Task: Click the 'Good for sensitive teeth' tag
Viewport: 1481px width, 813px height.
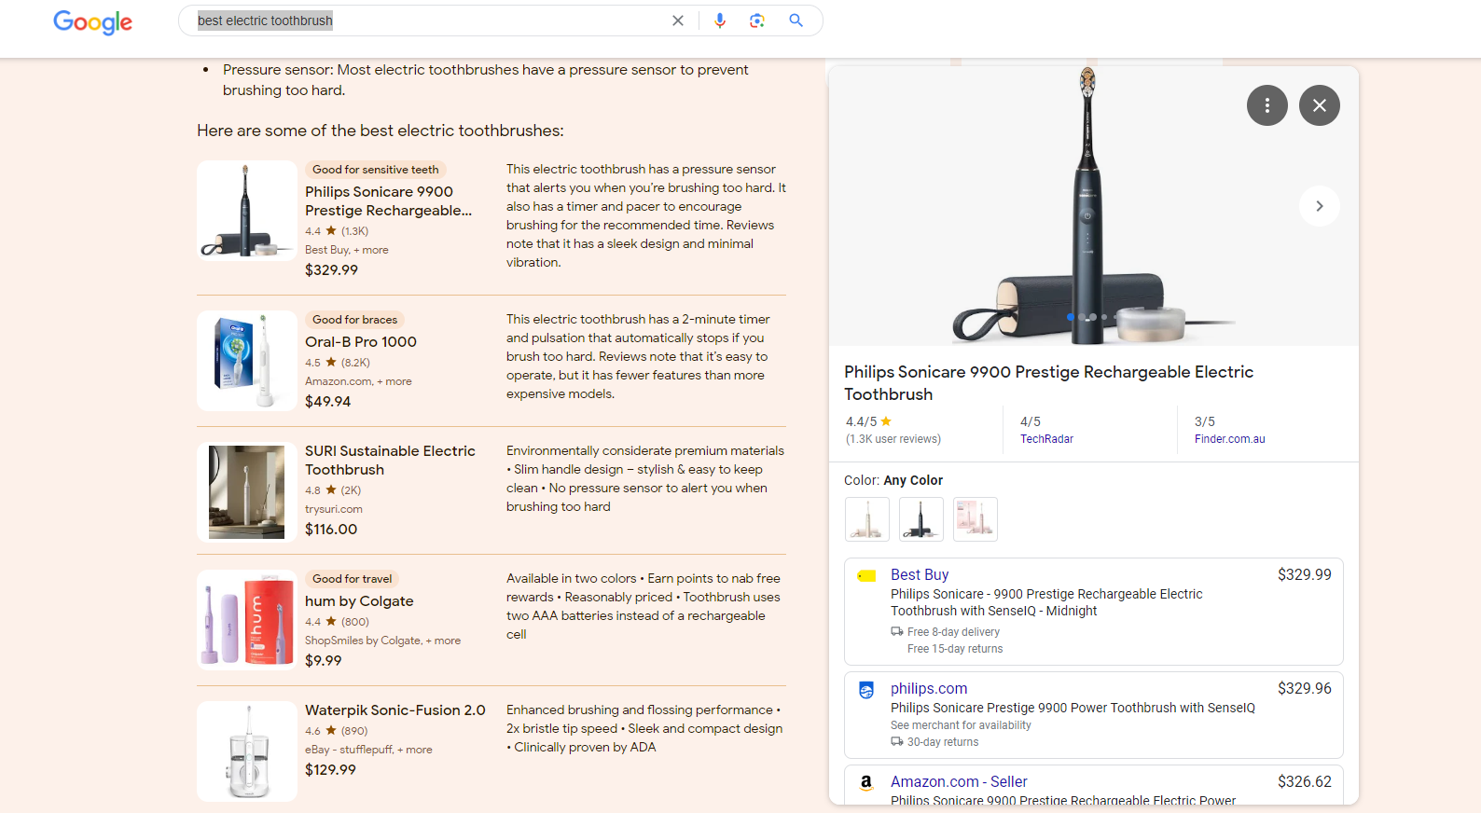Action: pos(376,170)
